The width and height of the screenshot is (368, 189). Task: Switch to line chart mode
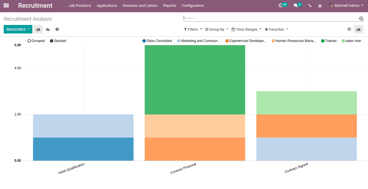click(x=48, y=29)
